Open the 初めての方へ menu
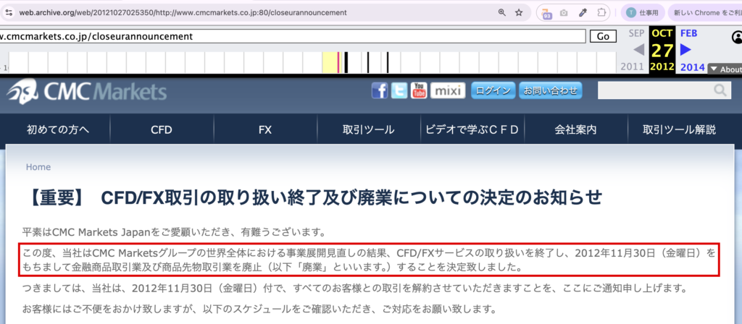 click(58, 129)
